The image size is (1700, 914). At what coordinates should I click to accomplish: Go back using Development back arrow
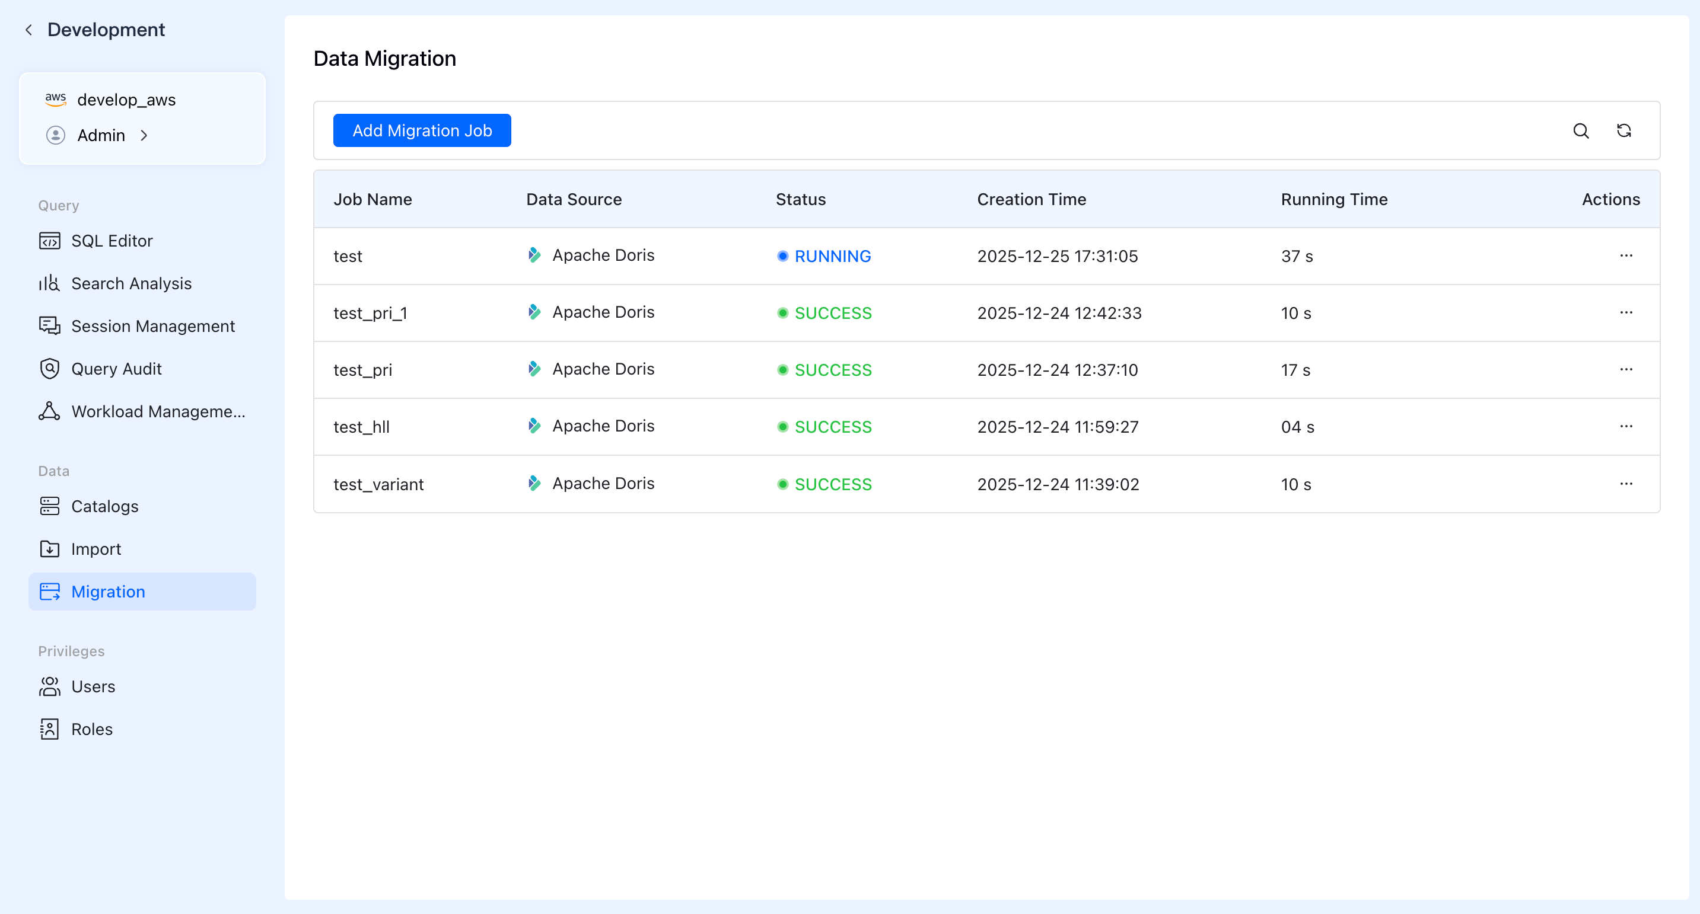point(28,30)
